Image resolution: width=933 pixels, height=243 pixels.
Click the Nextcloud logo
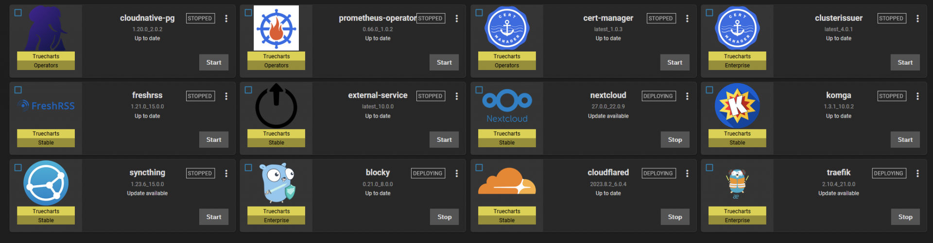click(507, 105)
